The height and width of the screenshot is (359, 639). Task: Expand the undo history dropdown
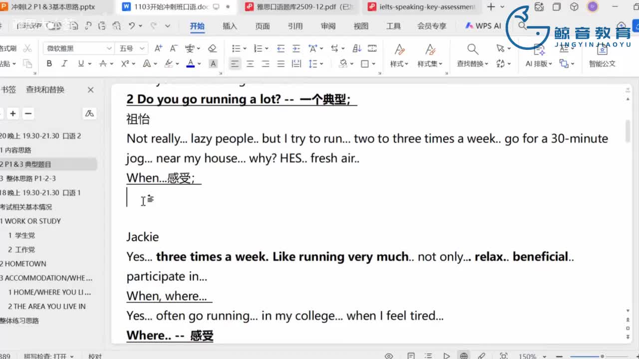point(140,26)
